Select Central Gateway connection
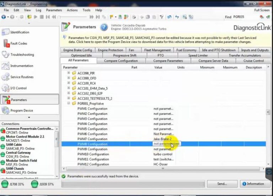The image size is (273, 196). point(28,154)
